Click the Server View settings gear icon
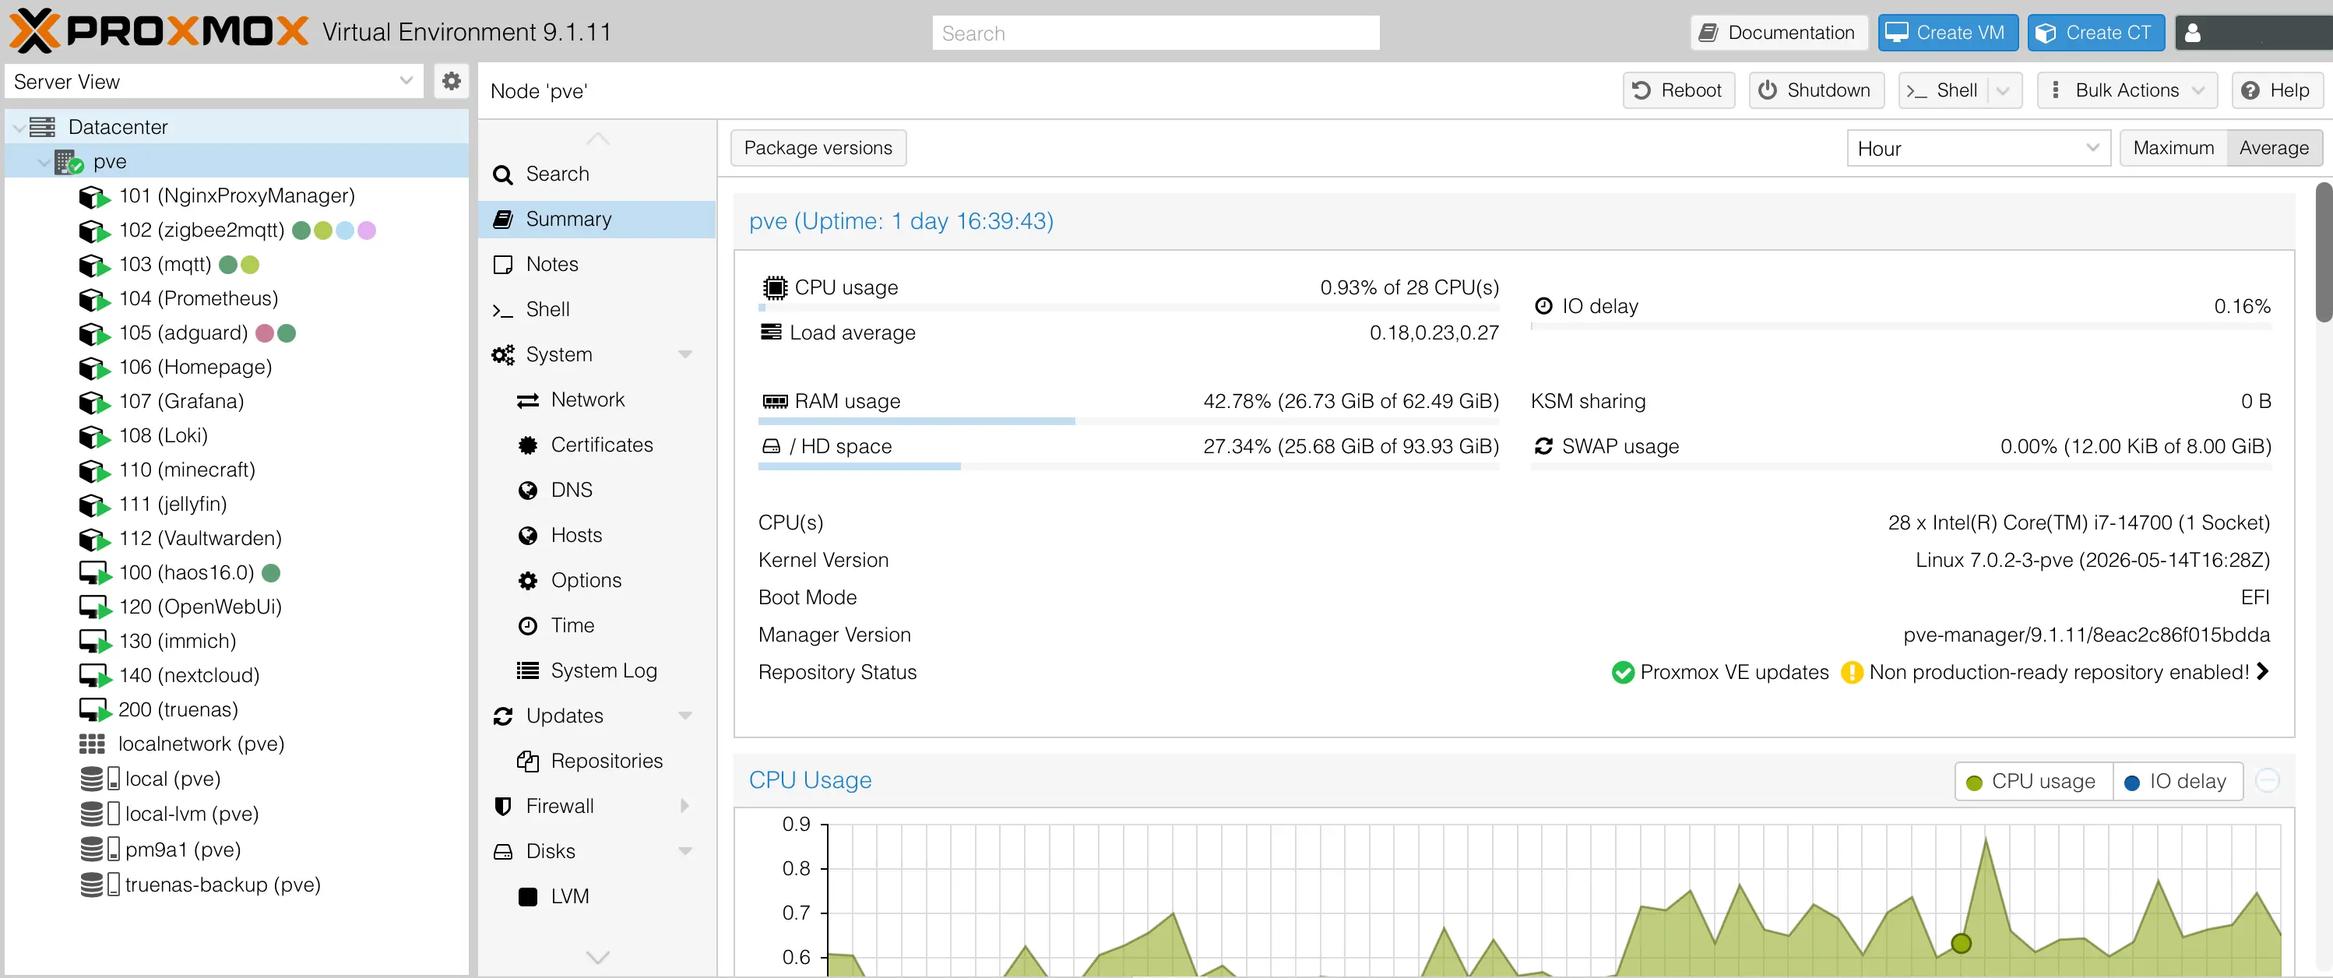 (x=451, y=82)
